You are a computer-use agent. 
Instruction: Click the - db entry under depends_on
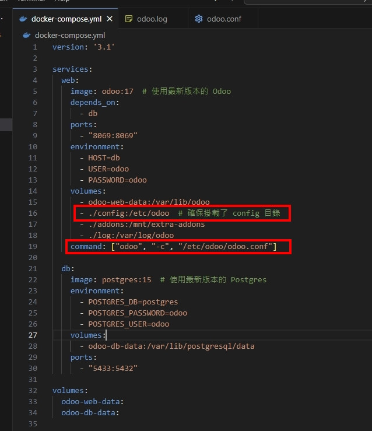[x=89, y=114]
